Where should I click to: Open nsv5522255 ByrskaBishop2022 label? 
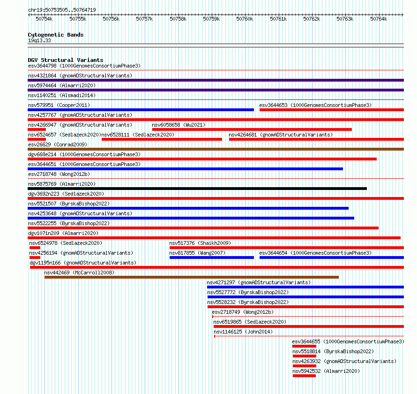tap(69, 223)
